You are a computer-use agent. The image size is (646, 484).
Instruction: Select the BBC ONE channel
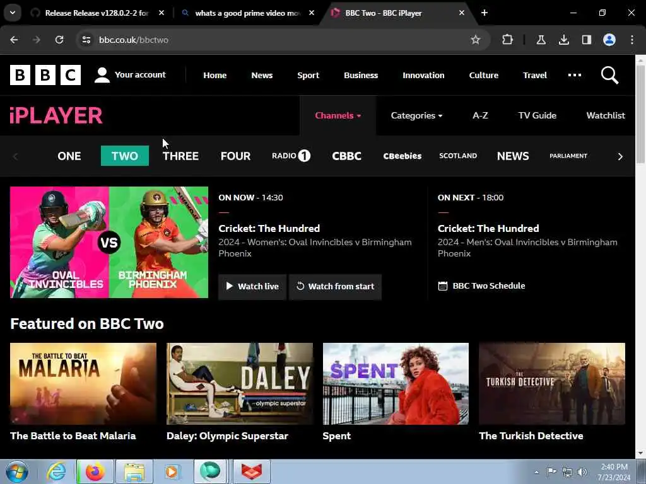69,156
